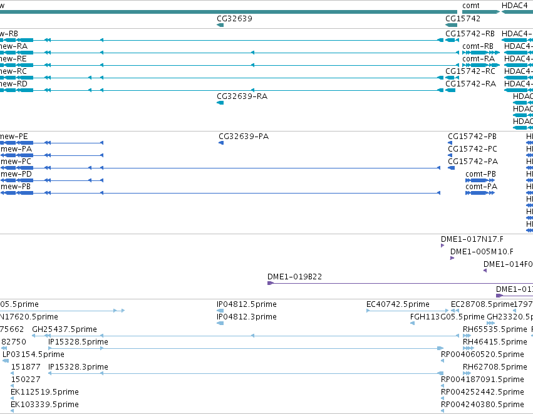Select the DME1-019B22 start glyph
The image size is (533, 414).
(271, 284)
